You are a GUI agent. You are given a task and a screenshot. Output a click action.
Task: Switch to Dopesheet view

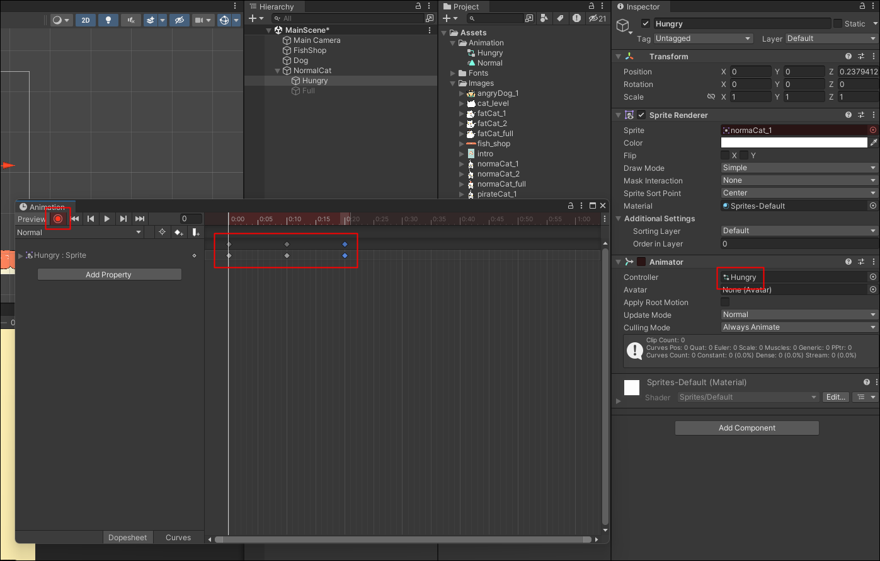[127, 538]
